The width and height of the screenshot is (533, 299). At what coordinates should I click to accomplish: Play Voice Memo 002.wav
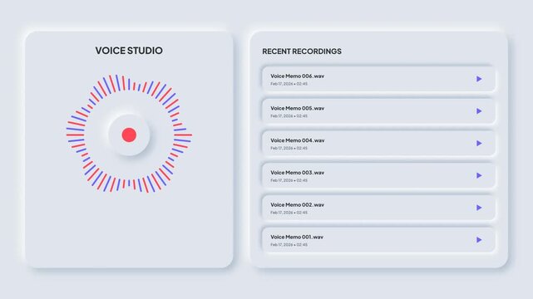(479, 208)
